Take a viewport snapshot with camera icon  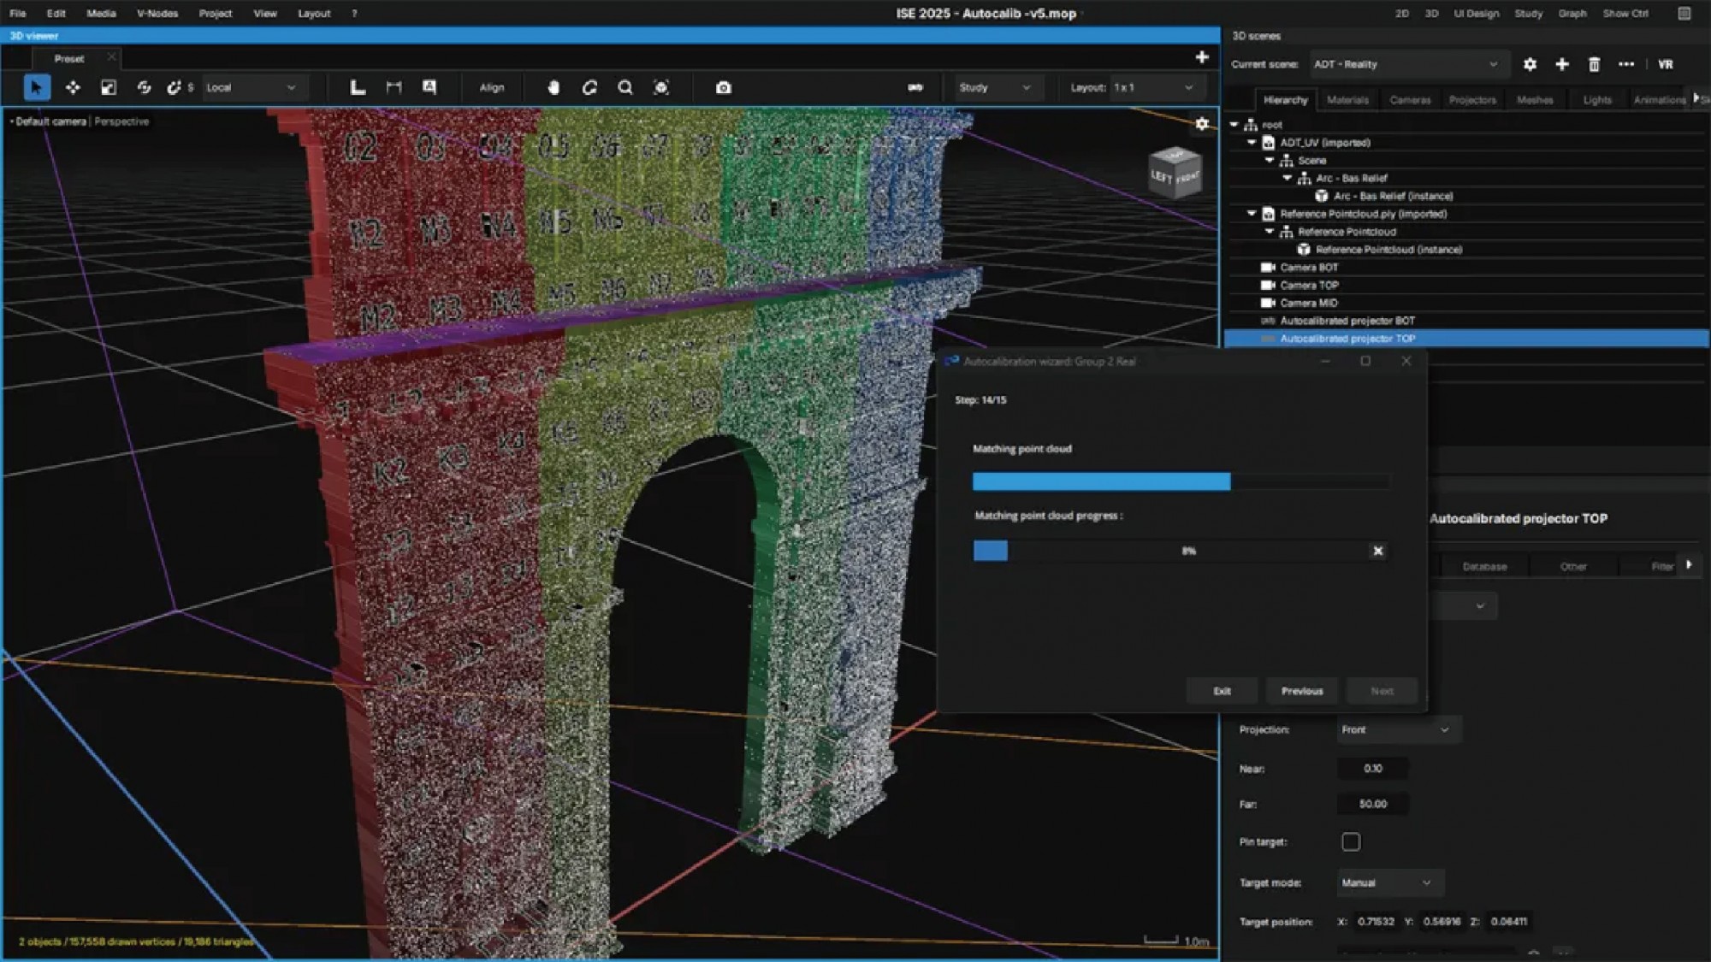point(724,87)
